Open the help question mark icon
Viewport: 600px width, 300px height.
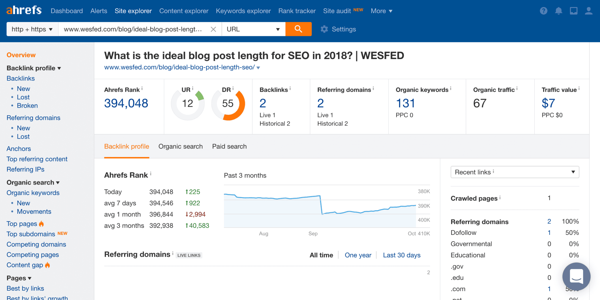tap(543, 11)
